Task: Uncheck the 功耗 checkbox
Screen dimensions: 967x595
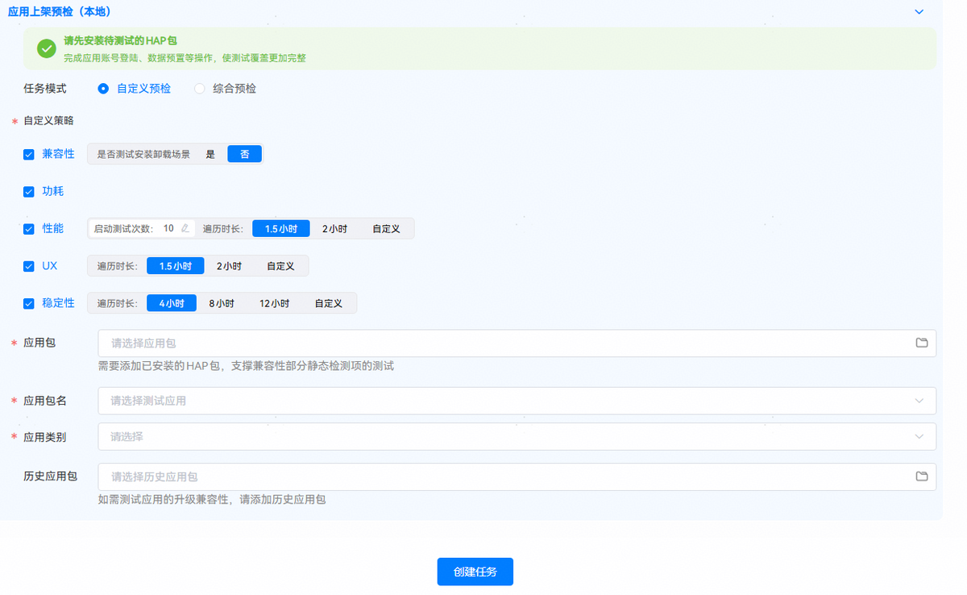Action: click(29, 192)
